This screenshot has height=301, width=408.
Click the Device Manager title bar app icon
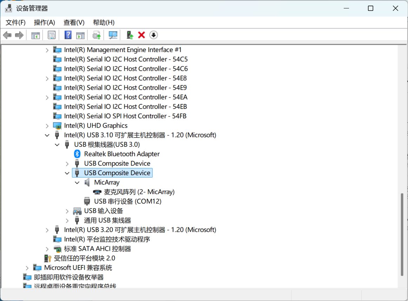tap(8, 8)
